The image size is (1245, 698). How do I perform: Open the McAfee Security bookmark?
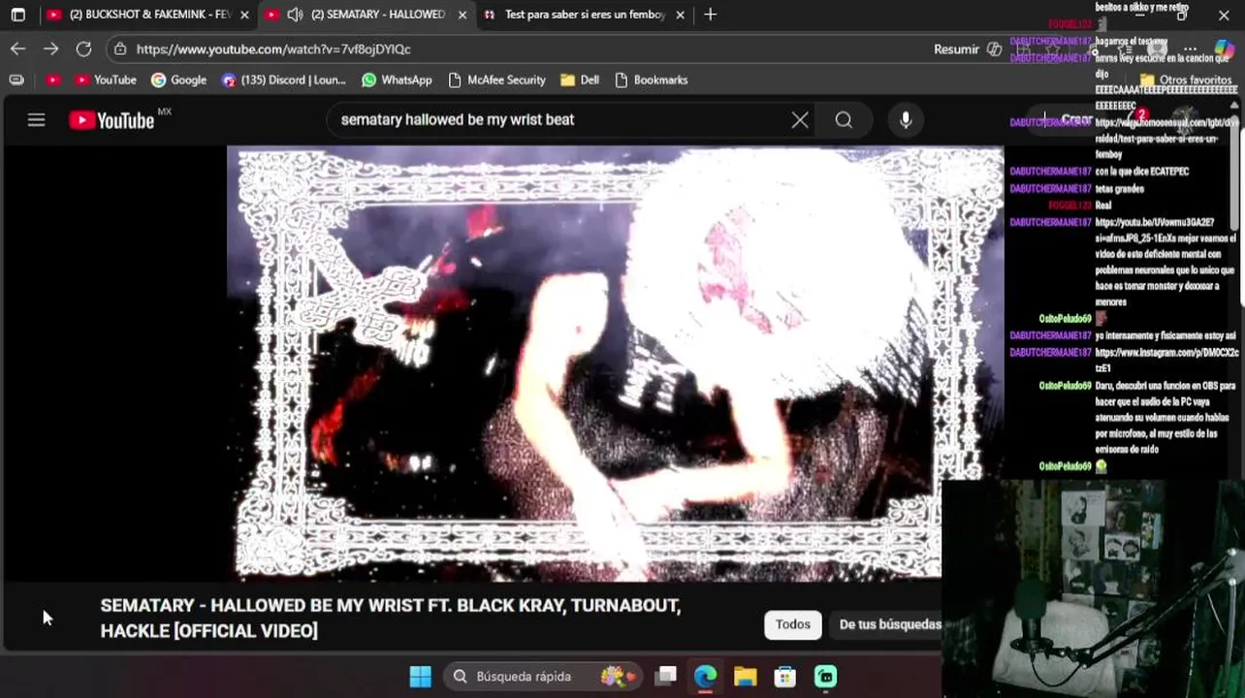[496, 79]
